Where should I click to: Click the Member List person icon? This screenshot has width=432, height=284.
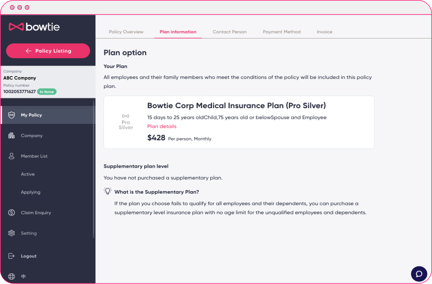(x=11, y=156)
